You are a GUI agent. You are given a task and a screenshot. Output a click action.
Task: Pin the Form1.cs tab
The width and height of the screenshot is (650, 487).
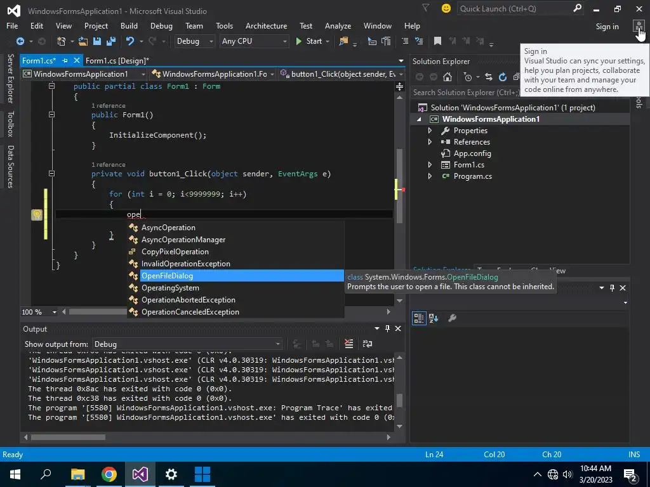[65, 60]
